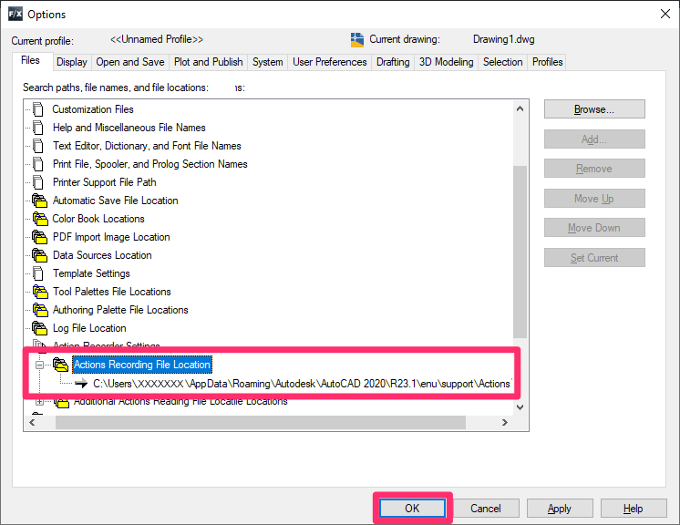This screenshot has width=680, height=525.
Task: Select Tool Palettes File Locations item
Action: (112, 292)
